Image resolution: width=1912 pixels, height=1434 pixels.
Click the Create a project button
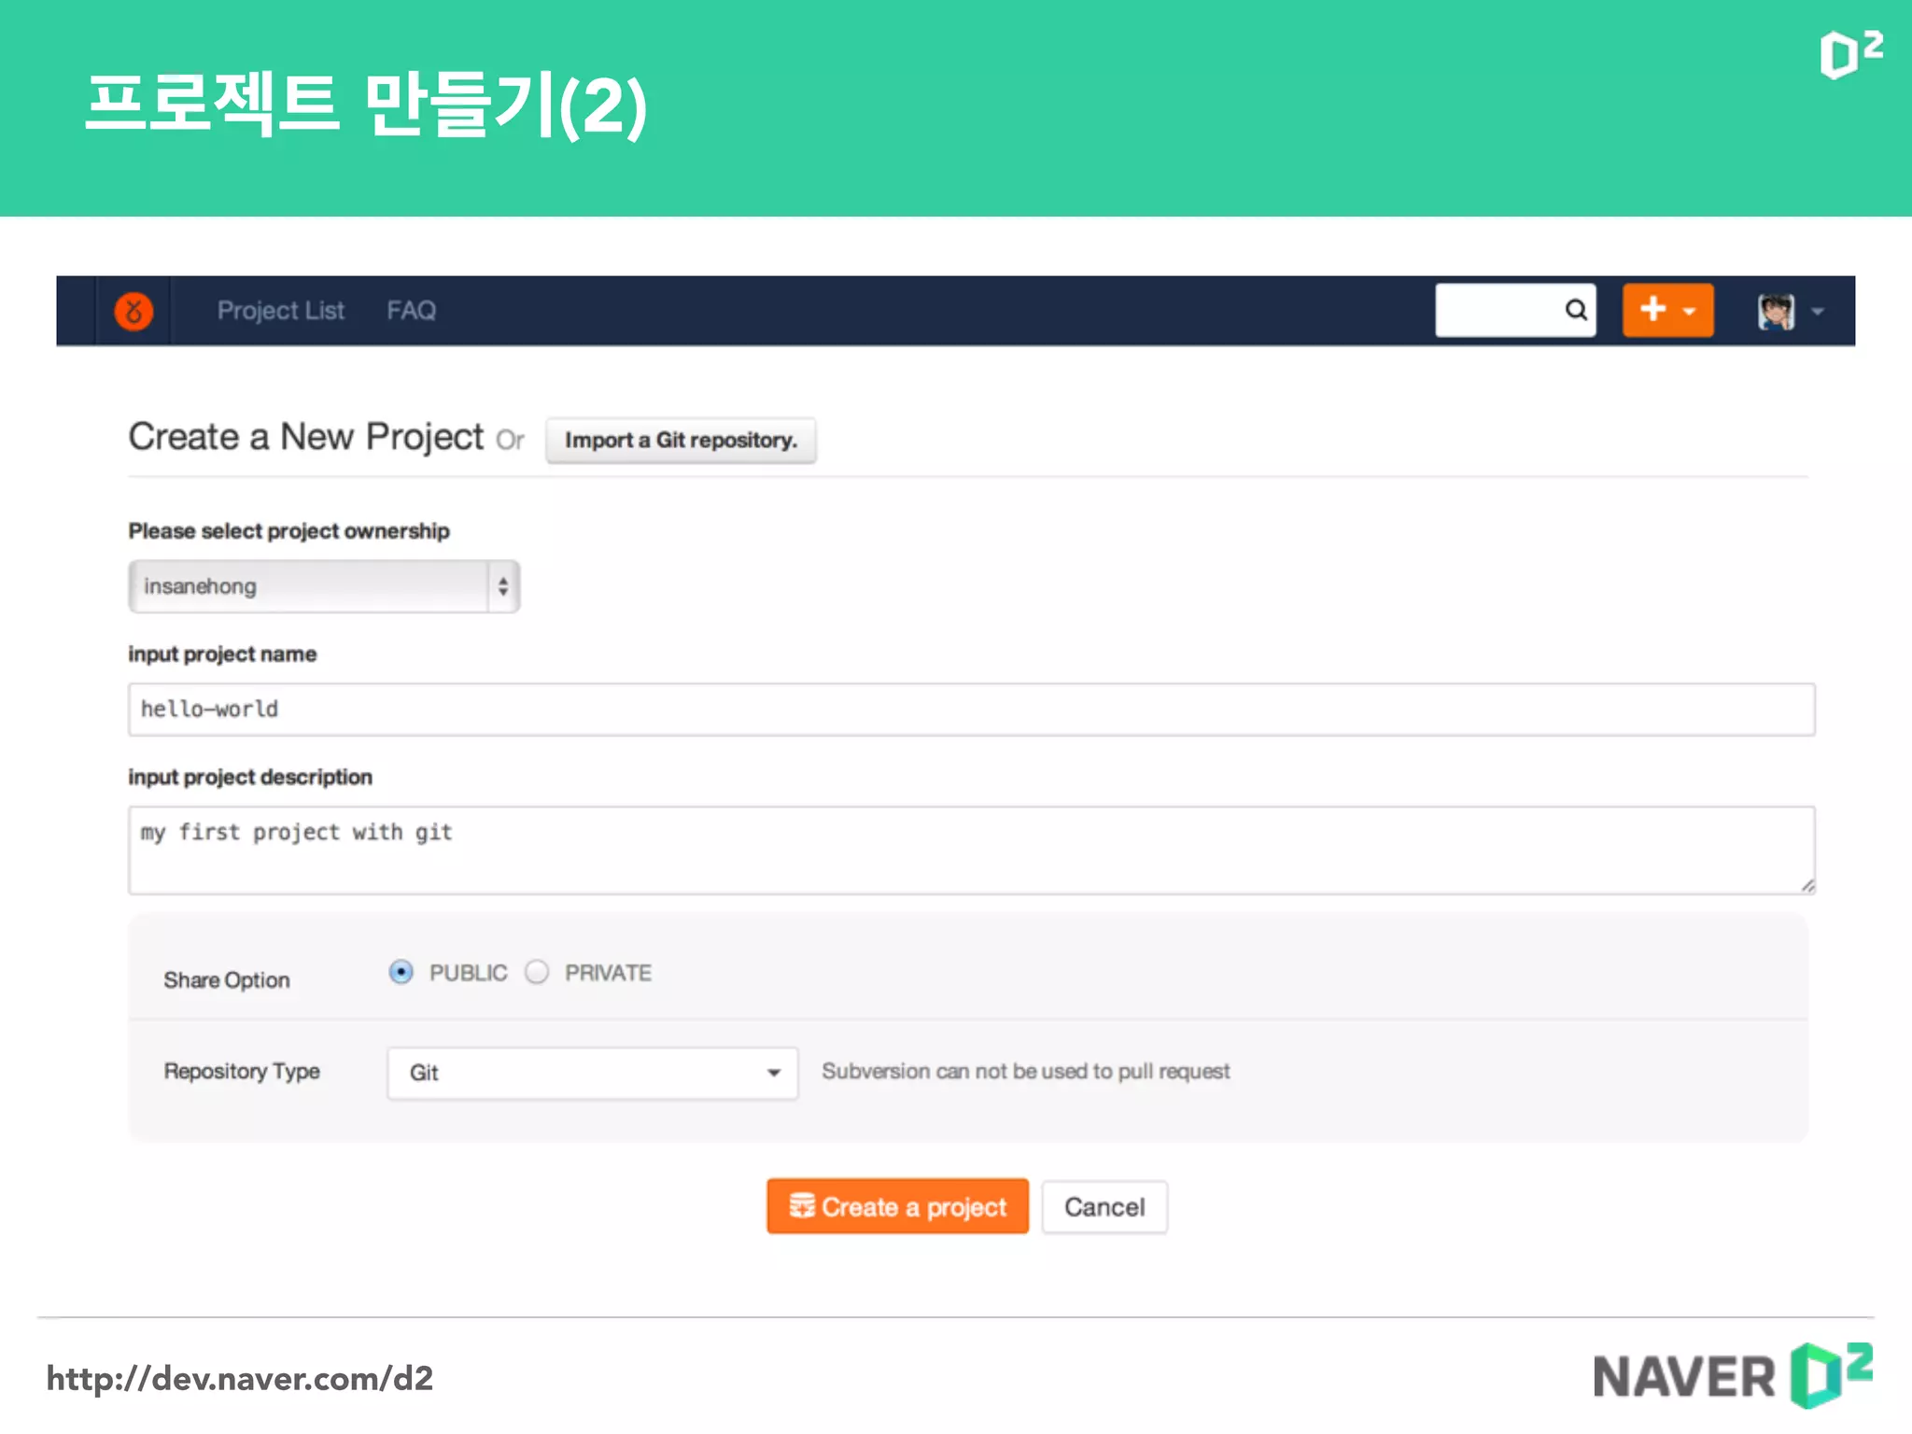[x=897, y=1206]
